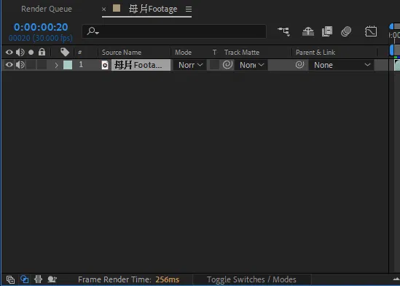Toggle the Hide Shy Layers icon
Viewport: 400px width, 286px height.
click(308, 31)
